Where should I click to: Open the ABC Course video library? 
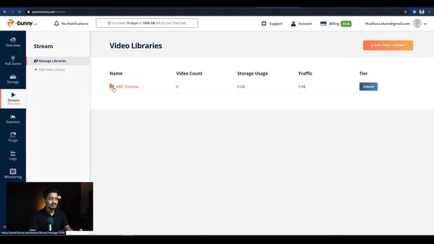(x=127, y=87)
